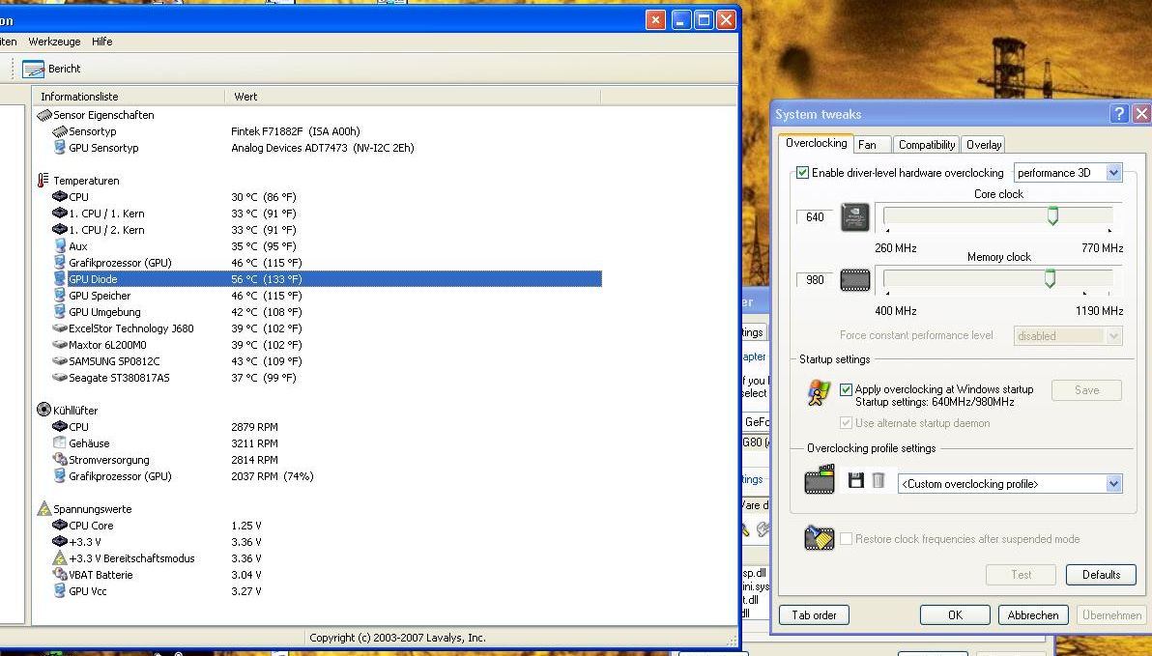
Task: Click the Defaults button
Action: 1101,575
